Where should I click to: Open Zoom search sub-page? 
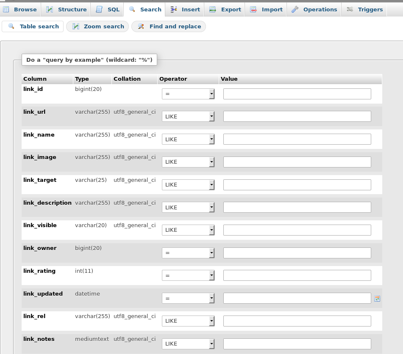tap(98, 26)
